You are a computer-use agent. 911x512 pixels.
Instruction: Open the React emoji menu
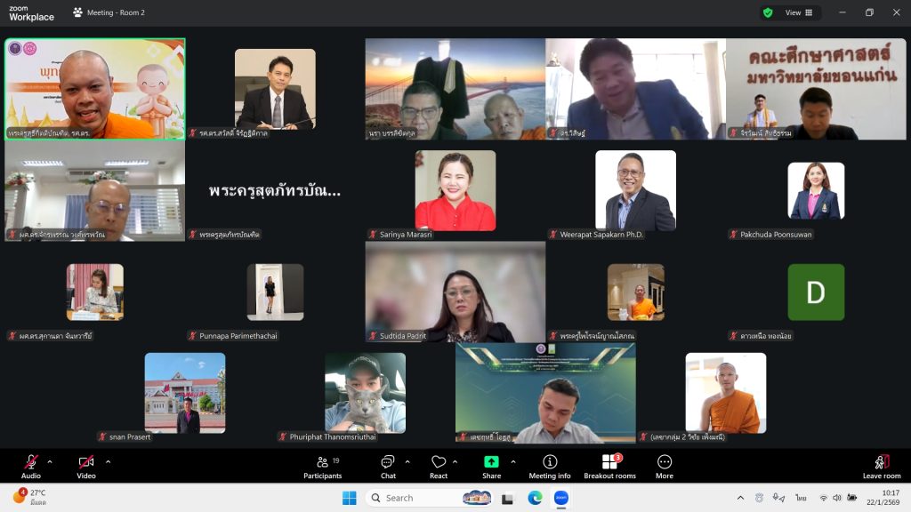pyautogui.click(x=439, y=465)
